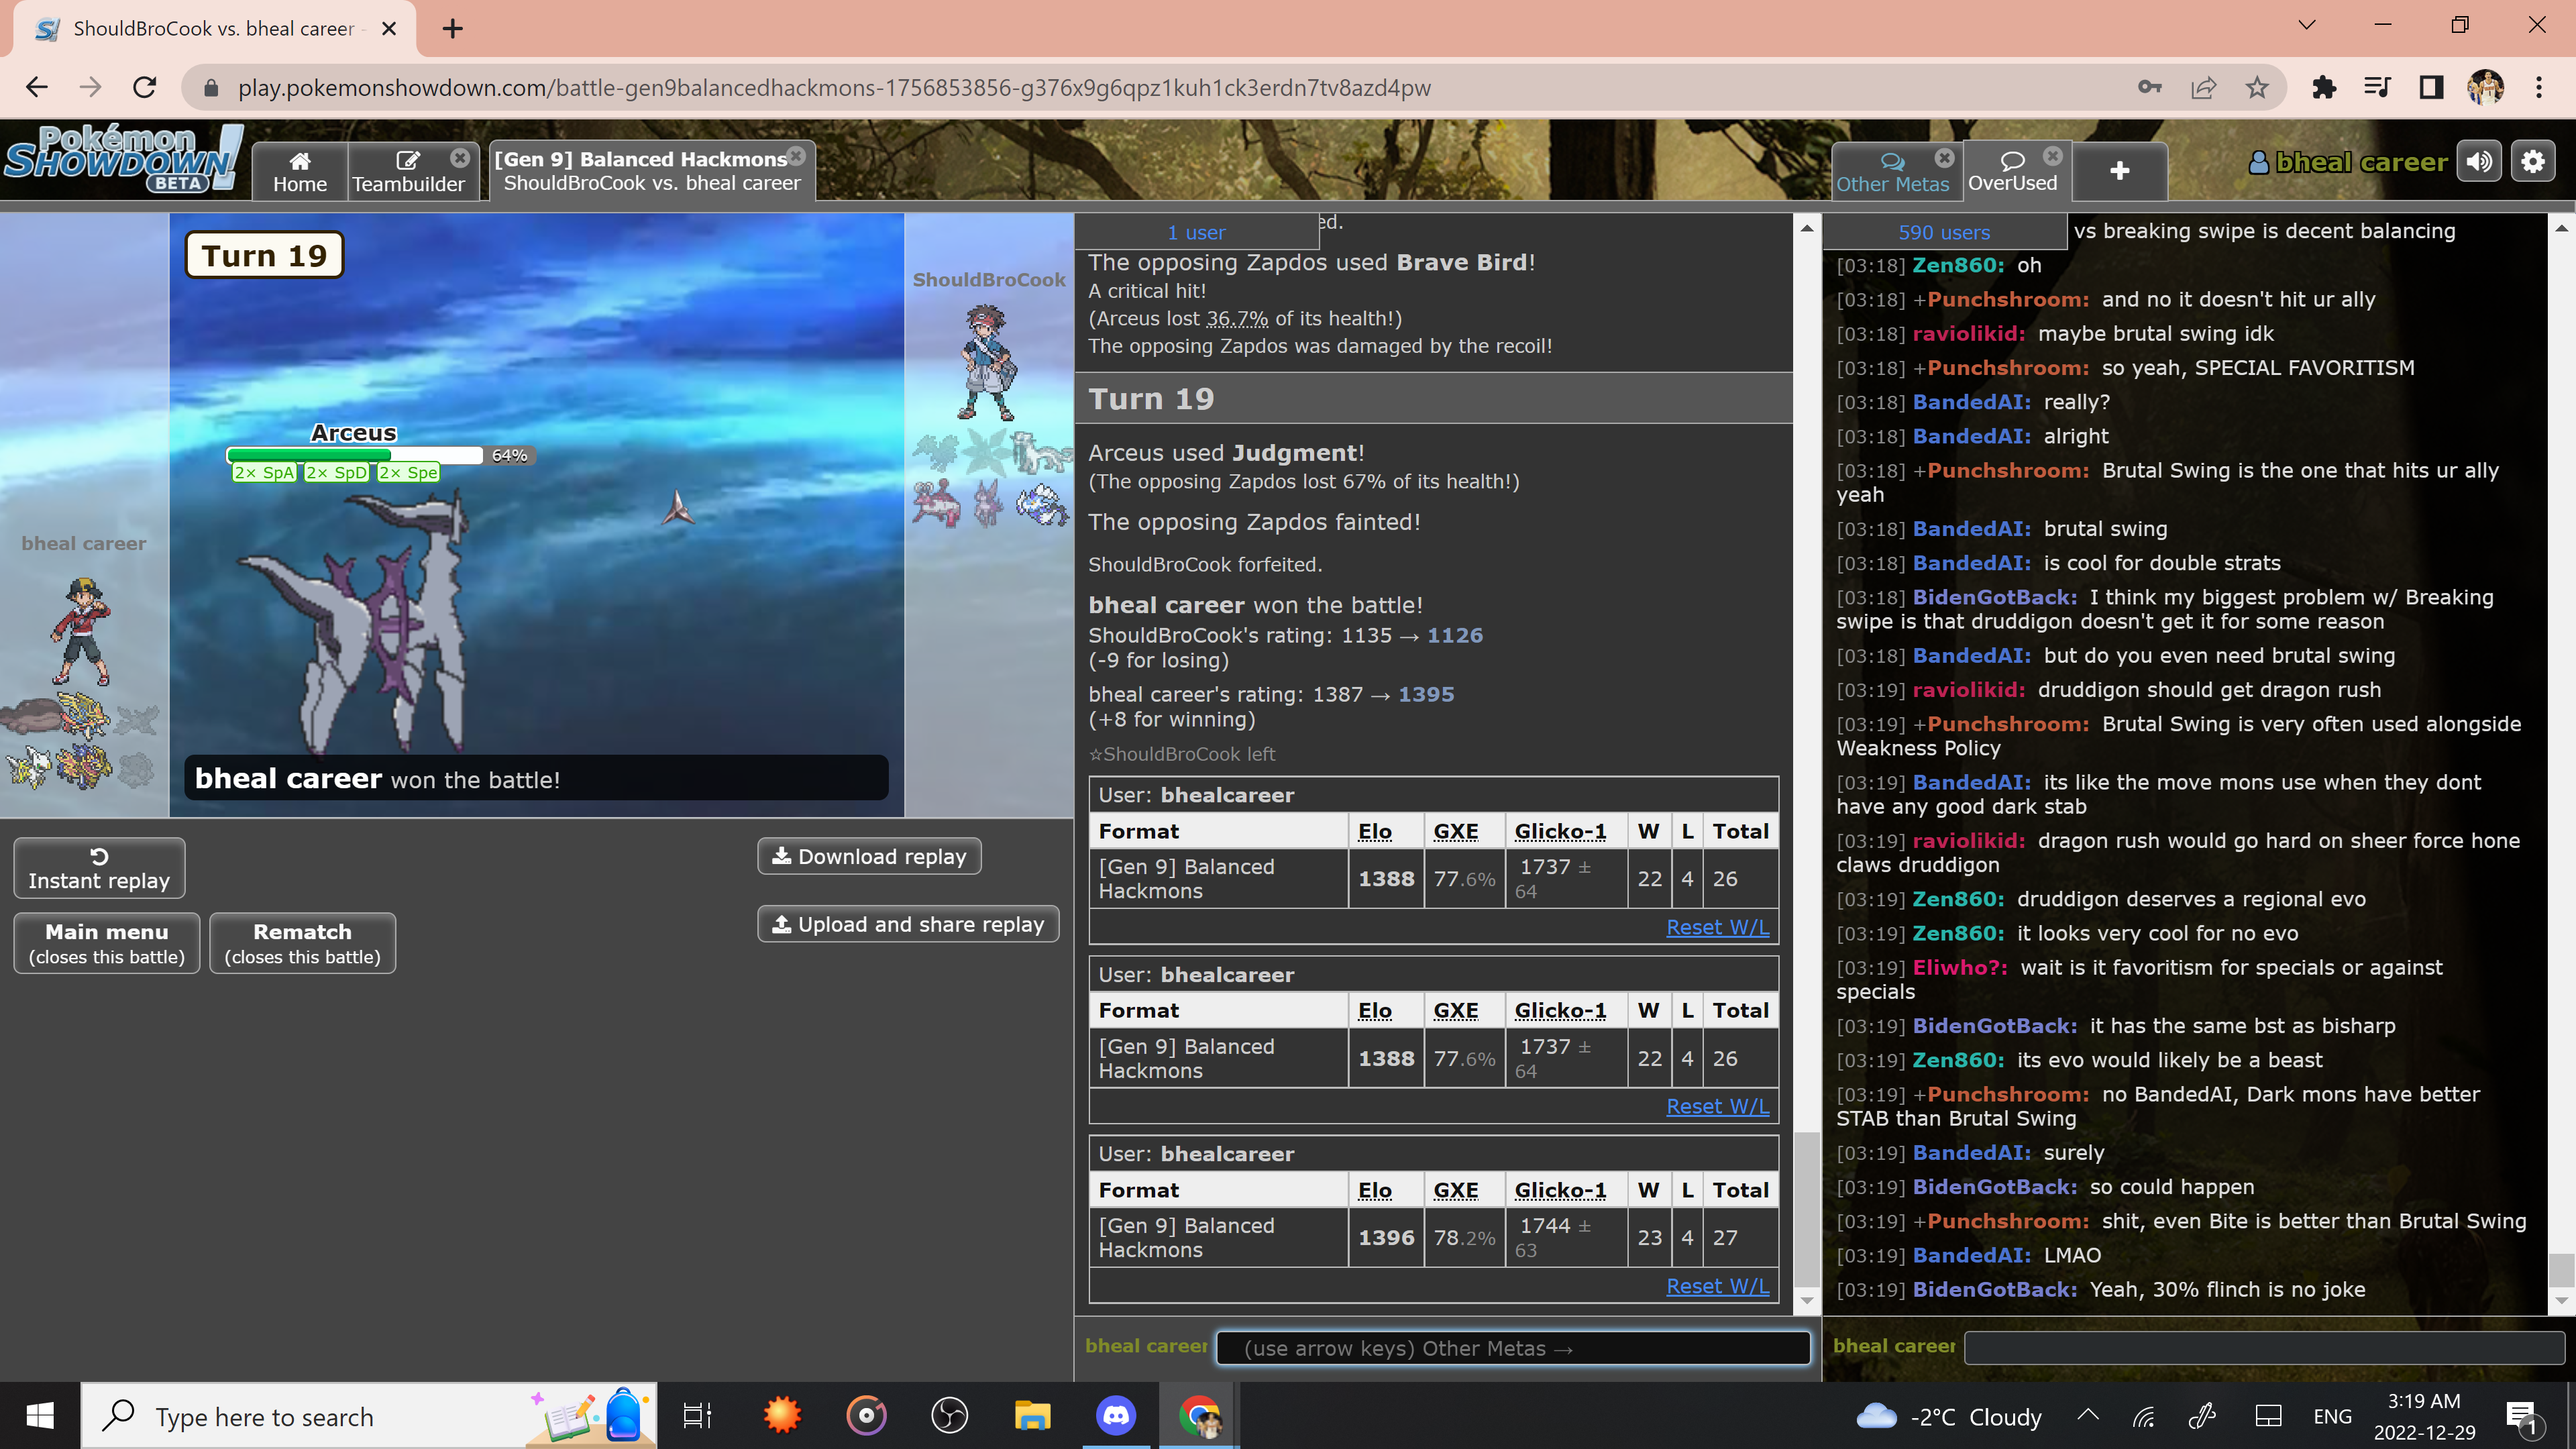This screenshot has height=1449, width=2576.
Task: Click the first Reset W/L link
Action: click(x=1717, y=927)
